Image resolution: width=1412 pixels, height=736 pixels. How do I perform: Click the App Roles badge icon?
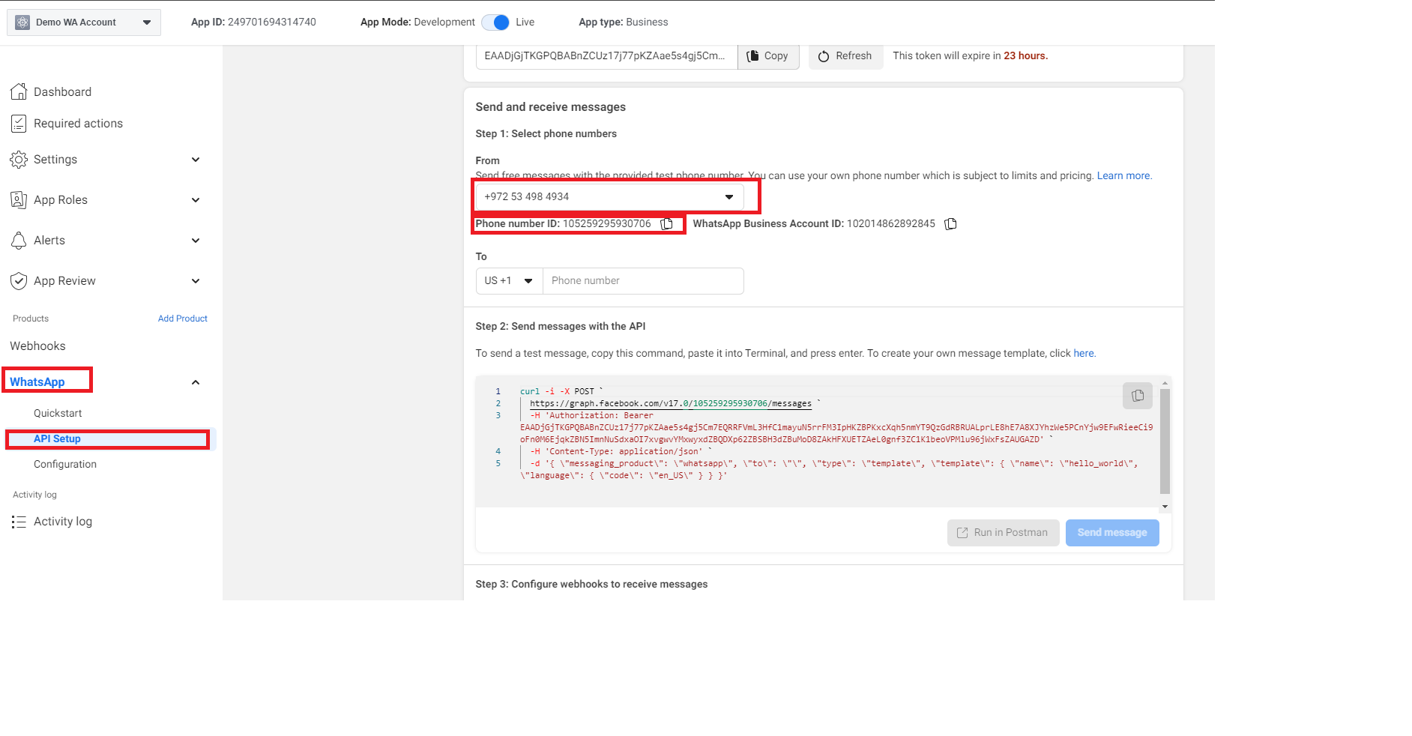19,200
